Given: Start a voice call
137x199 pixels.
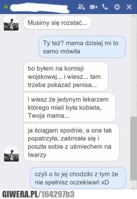Looking at the screenshot, I should pos(105,7).
